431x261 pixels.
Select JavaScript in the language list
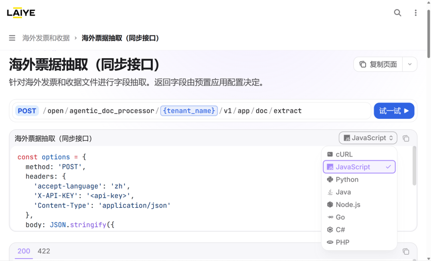click(x=359, y=167)
